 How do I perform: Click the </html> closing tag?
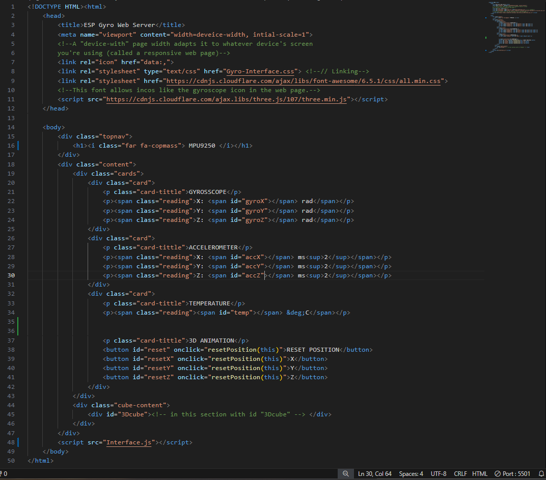click(x=40, y=461)
